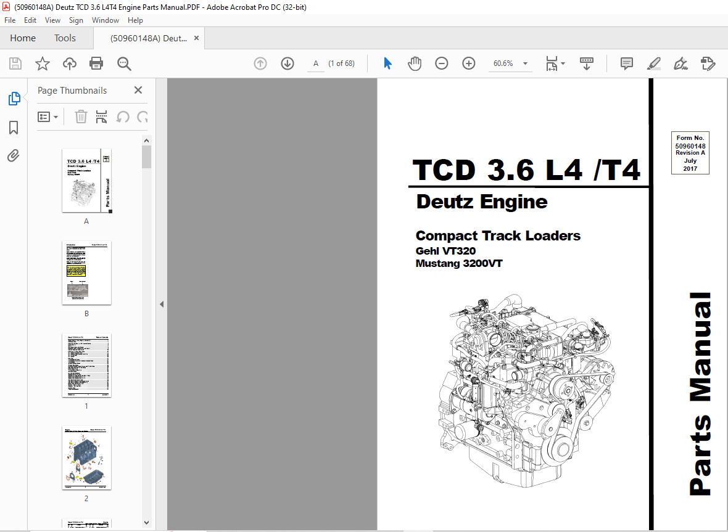Open the Sign document tool
Screen dimensions: 728x532
[680, 63]
